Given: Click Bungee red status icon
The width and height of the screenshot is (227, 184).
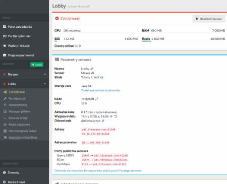Looking at the screenshot, I should [5, 74].
